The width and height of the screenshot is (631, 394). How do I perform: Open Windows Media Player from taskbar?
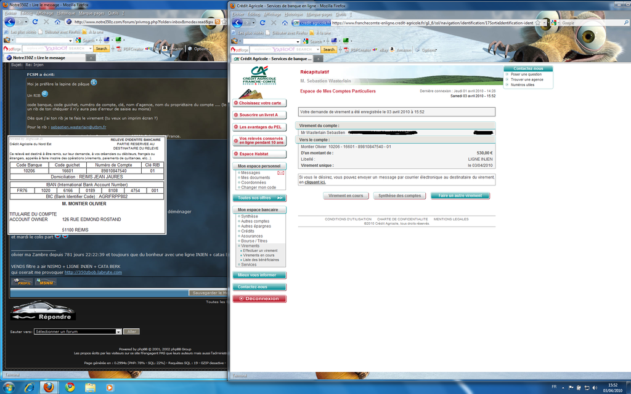(x=110, y=387)
